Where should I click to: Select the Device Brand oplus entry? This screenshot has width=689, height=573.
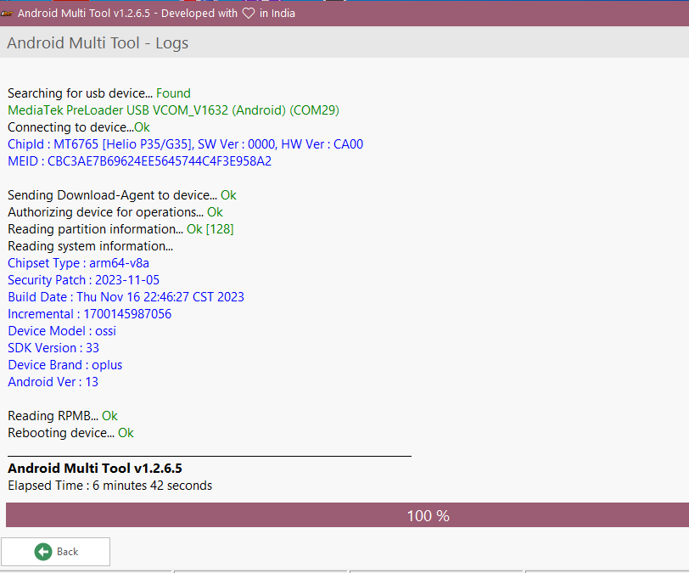(x=64, y=365)
